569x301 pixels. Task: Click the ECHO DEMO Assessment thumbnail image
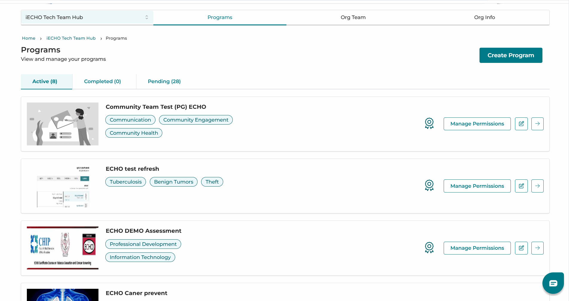[63, 248]
